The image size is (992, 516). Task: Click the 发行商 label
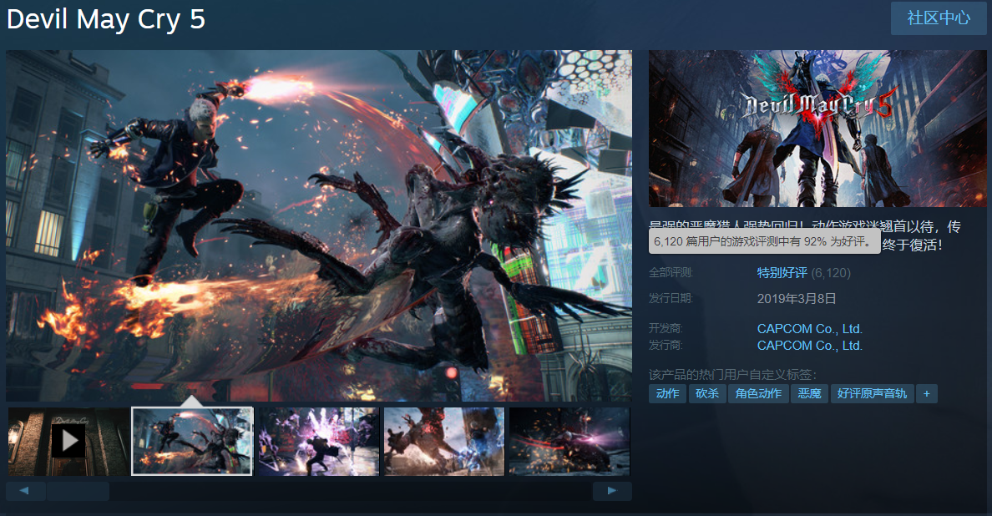click(x=666, y=346)
